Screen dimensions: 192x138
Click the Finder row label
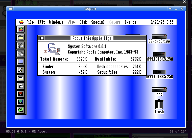pos(48,67)
